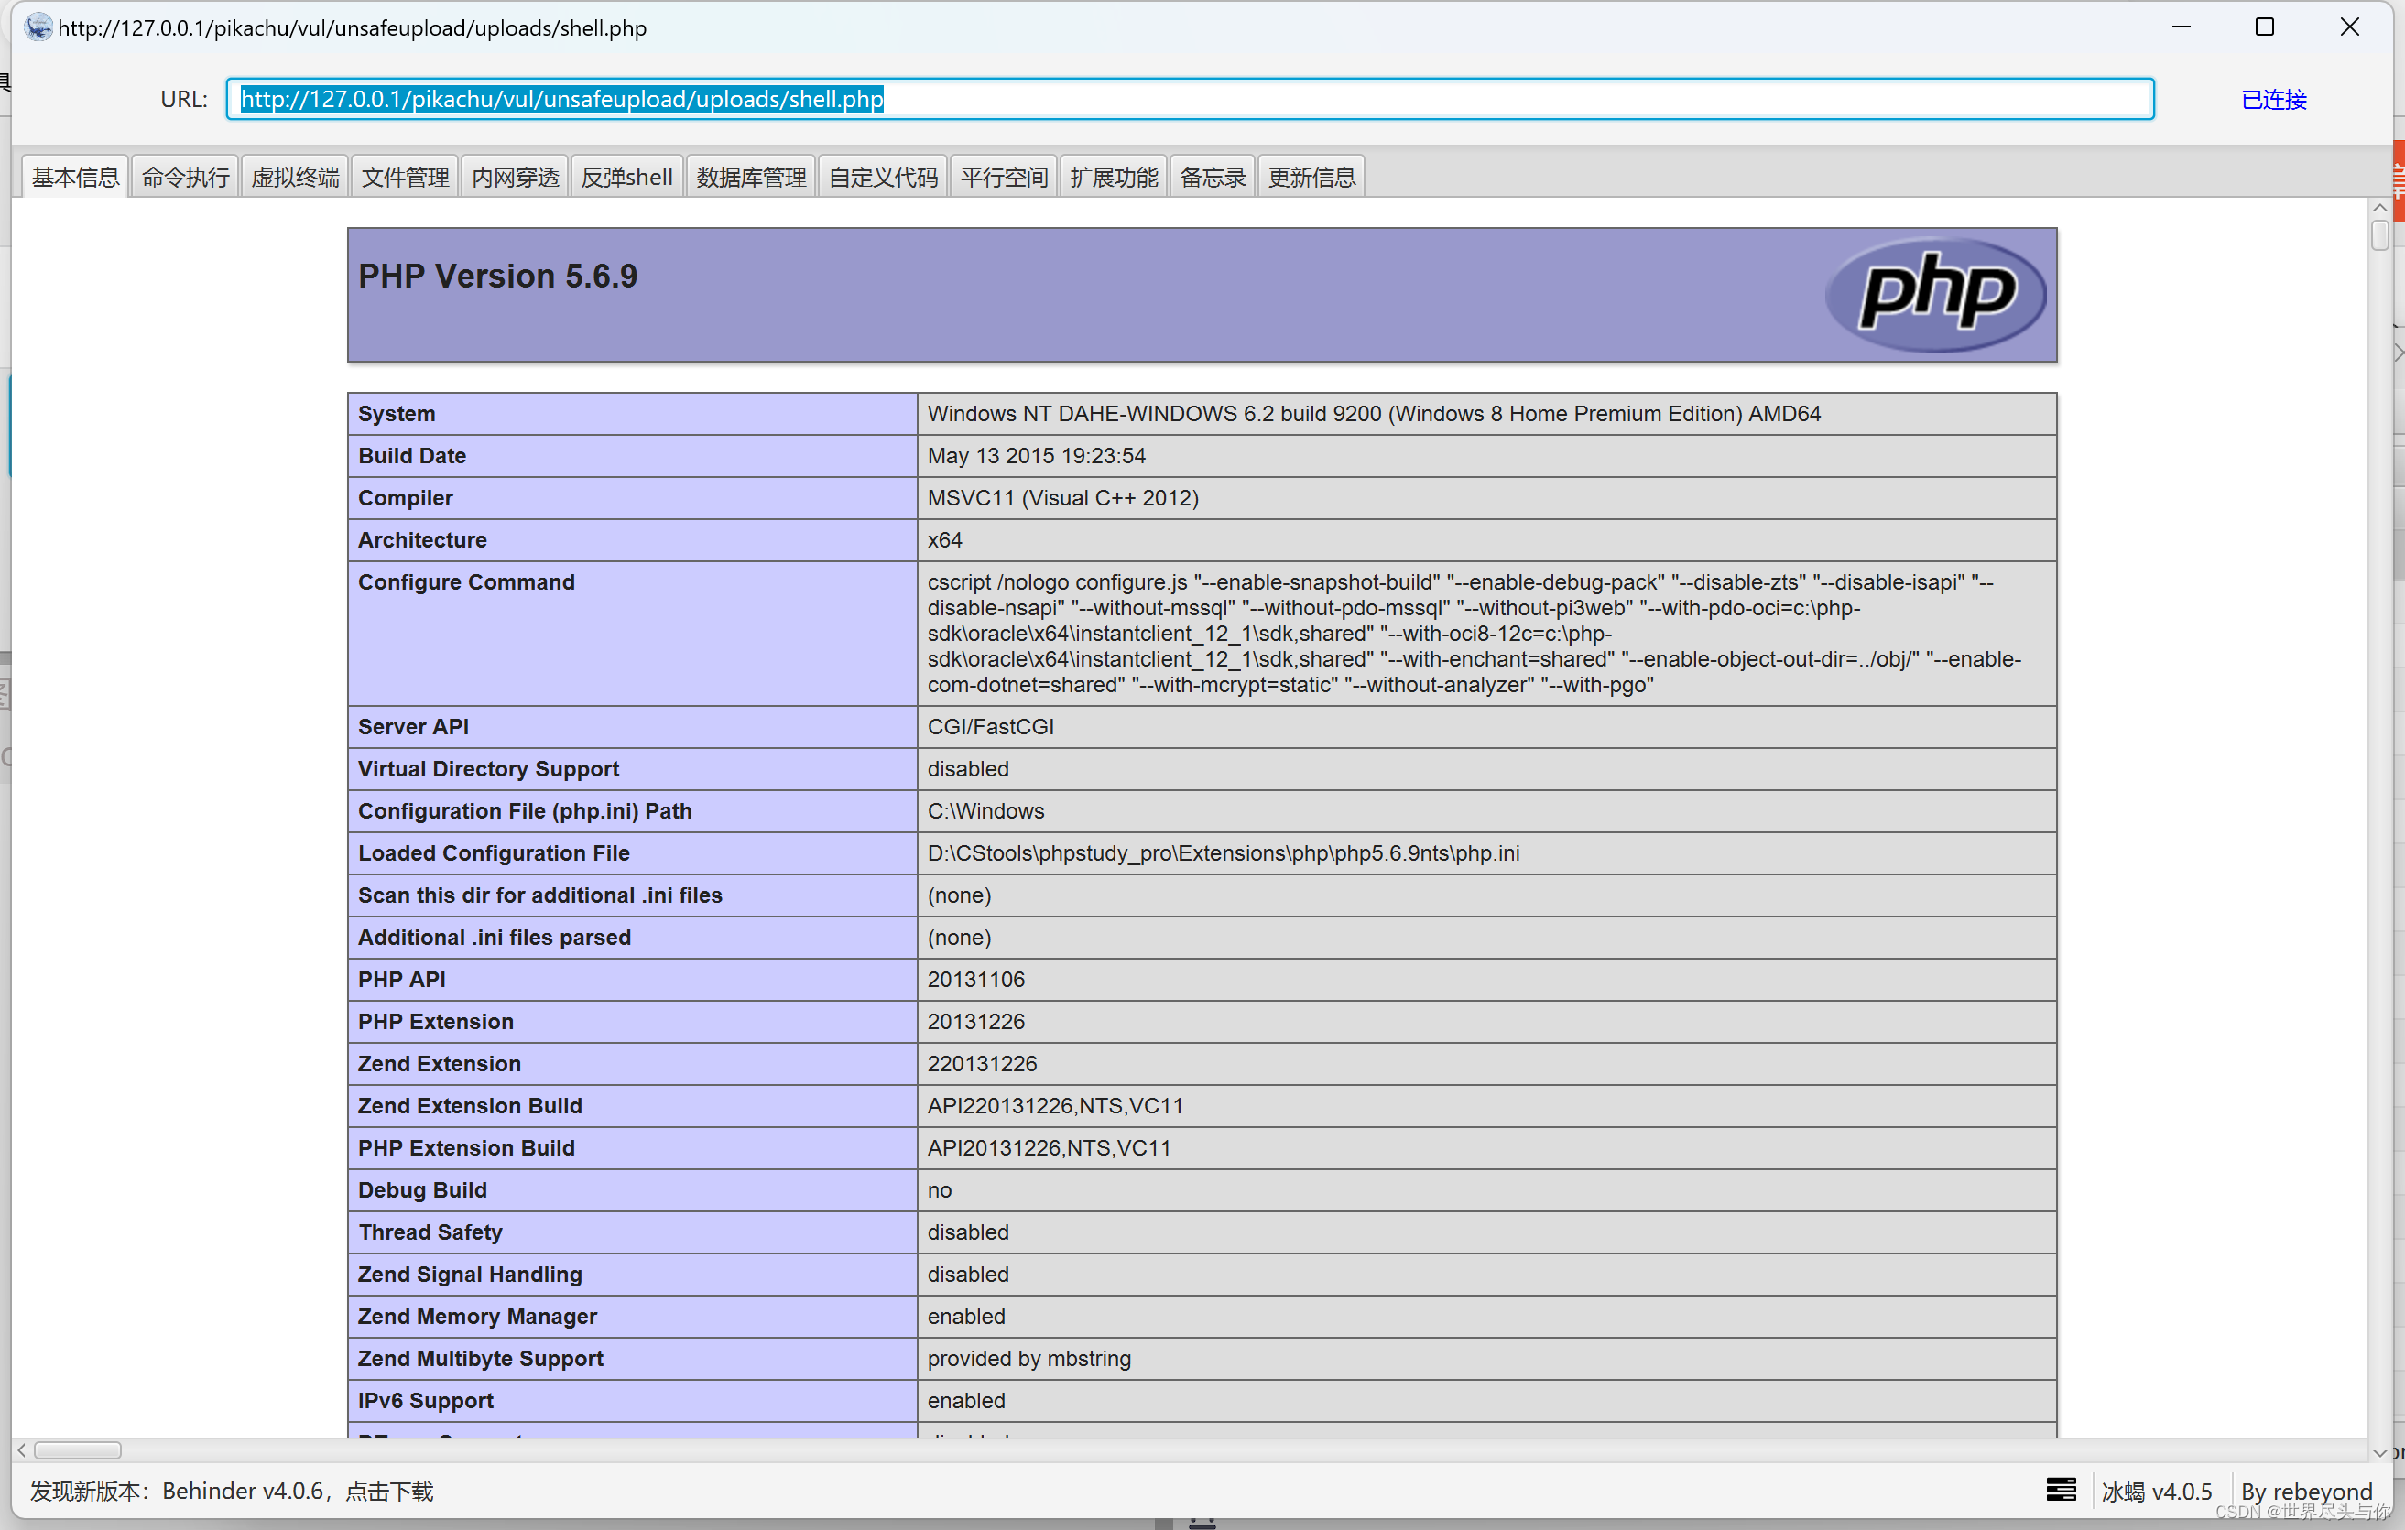This screenshot has width=2405, height=1530.
Task: Click the vertical scrollbar thumb
Action: click(x=2380, y=235)
